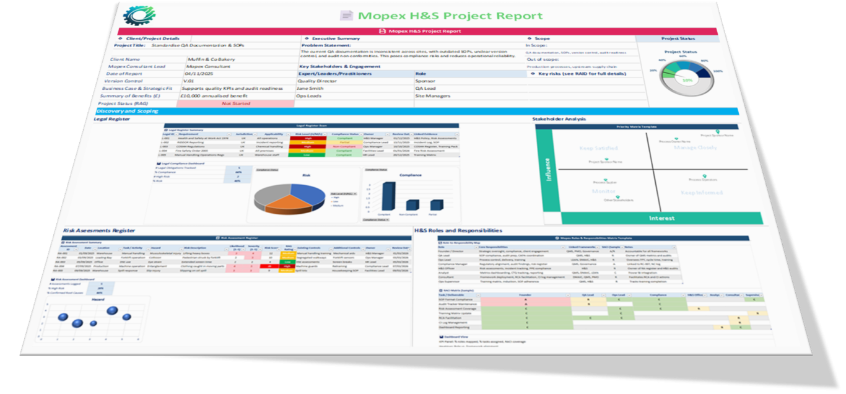Image resolution: width=846 pixels, height=394 pixels.
Task: Click the bullet icon beside Executive Summary
Action: 306,38
